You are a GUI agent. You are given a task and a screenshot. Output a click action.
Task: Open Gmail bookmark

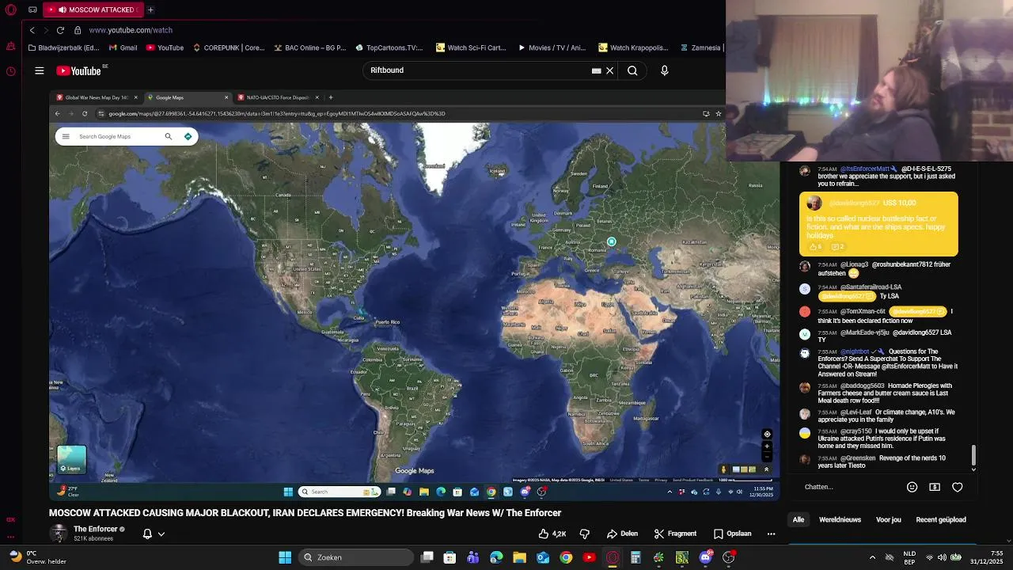123,47
